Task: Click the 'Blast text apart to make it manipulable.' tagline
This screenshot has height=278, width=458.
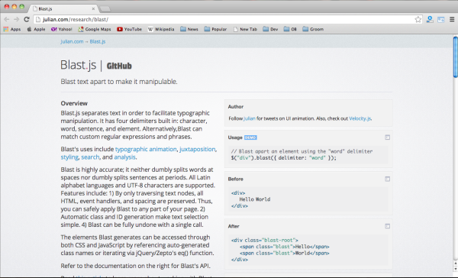Action: [119, 82]
